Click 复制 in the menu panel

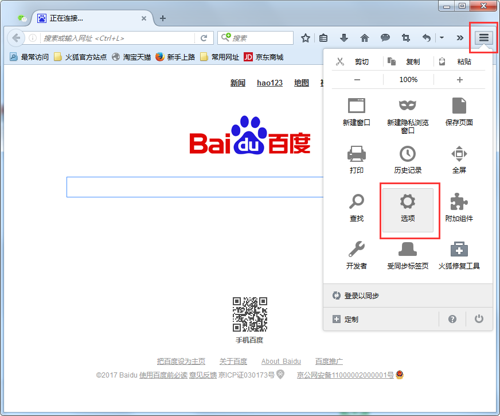pos(408,61)
